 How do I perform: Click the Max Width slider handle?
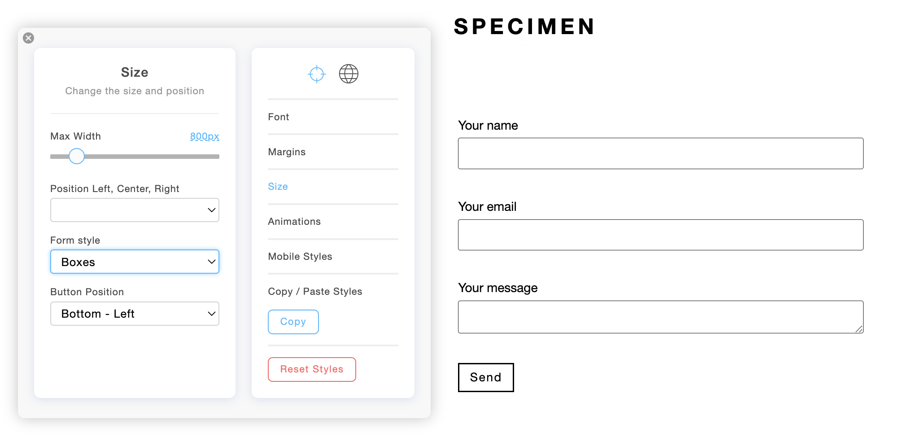[x=77, y=156]
